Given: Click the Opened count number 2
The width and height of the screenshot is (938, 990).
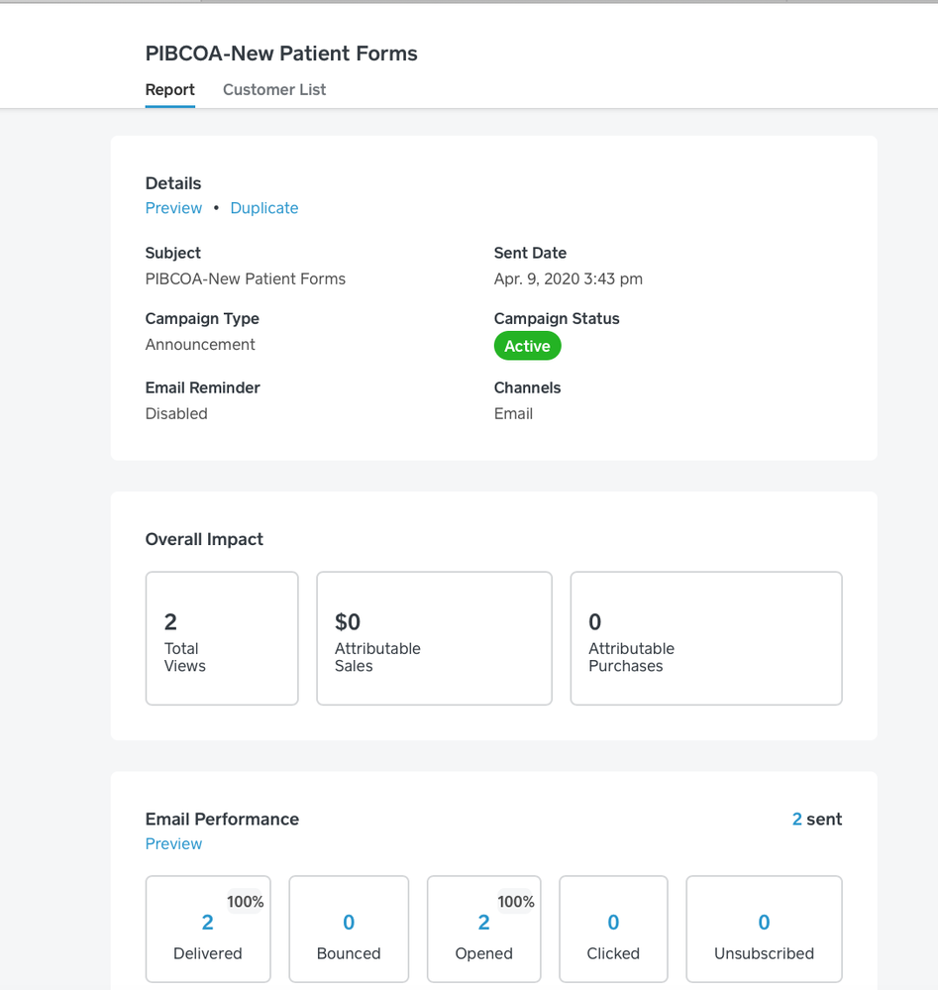Looking at the screenshot, I should [x=484, y=923].
